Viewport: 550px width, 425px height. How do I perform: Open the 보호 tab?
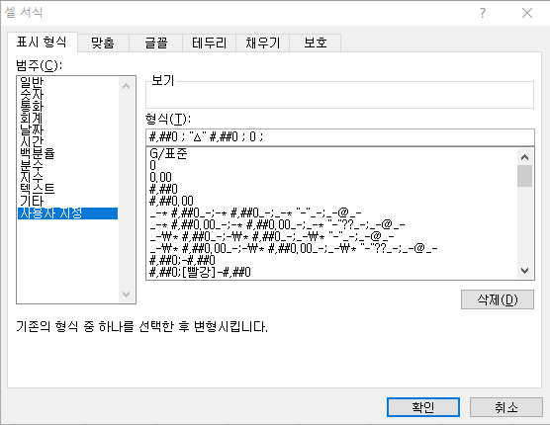(x=315, y=42)
